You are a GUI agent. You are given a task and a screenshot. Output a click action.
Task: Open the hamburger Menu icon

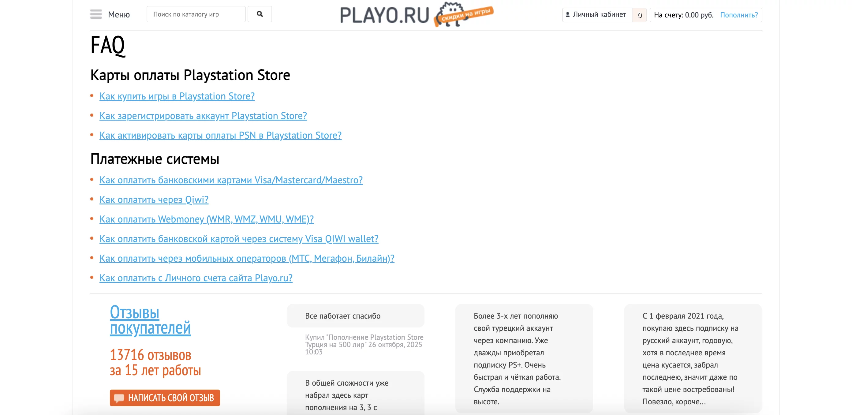point(96,14)
